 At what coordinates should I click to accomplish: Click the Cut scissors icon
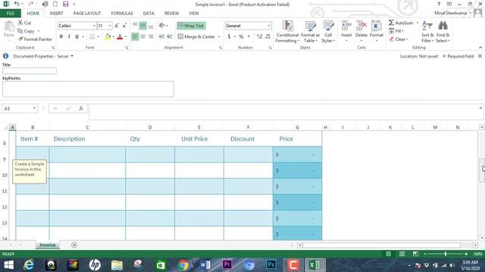(x=20, y=23)
